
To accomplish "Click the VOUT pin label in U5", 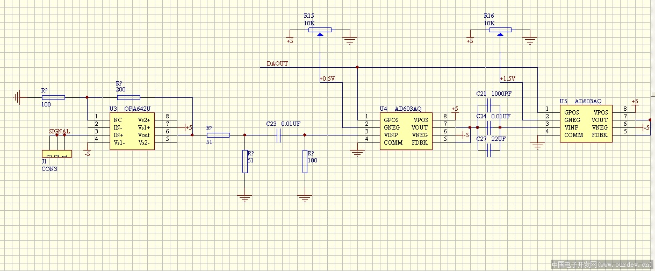I will click(x=600, y=120).
